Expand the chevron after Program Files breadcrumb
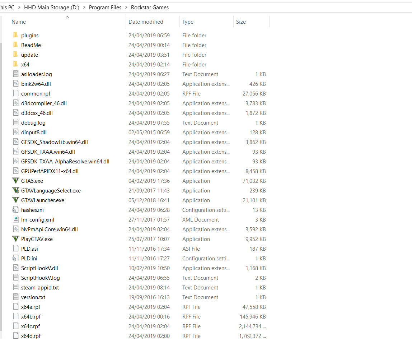This screenshot has height=348, width=412. (126, 7)
